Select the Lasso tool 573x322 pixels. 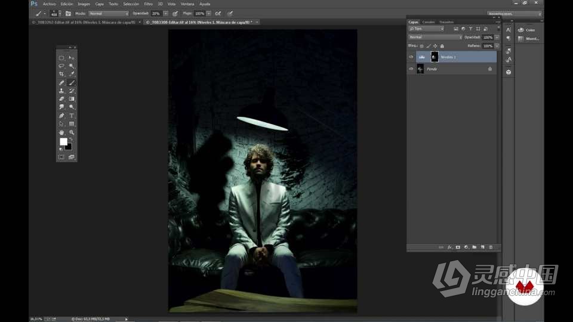pyautogui.click(x=61, y=66)
